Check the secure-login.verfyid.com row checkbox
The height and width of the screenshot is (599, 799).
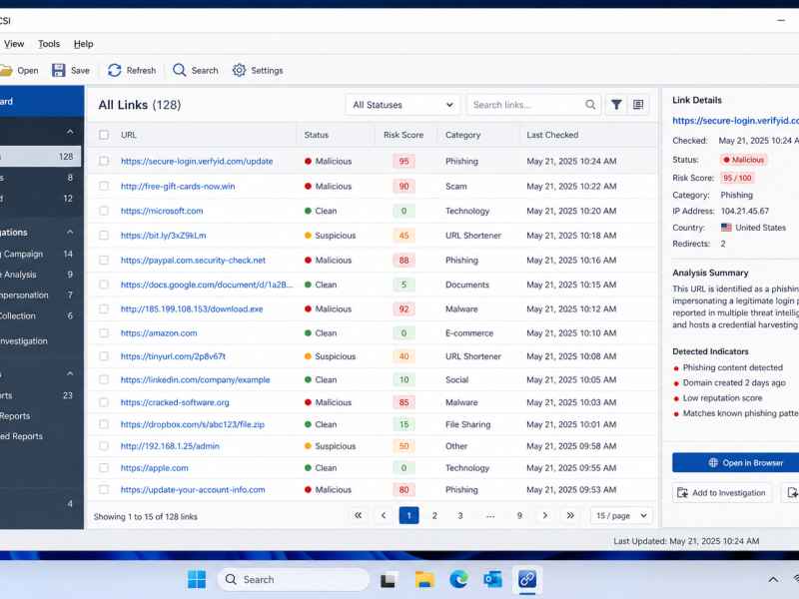pos(104,161)
